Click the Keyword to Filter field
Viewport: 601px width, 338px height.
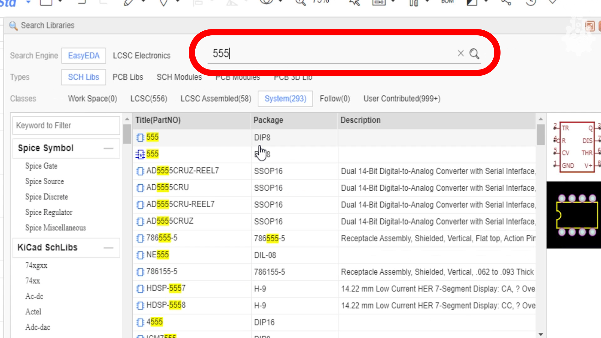(66, 125)
